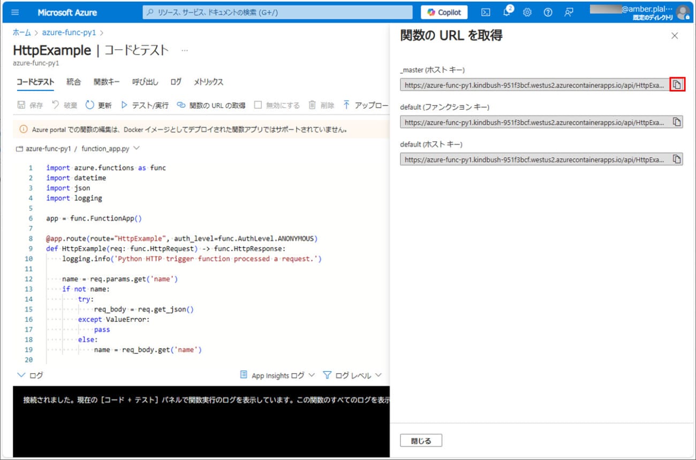
Task: Click the 更新 refresh toolbar button
Action: tap(99, 105)
